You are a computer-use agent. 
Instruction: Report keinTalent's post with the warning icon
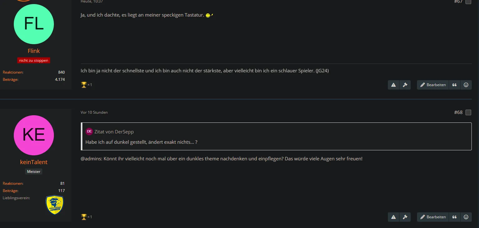393,217
